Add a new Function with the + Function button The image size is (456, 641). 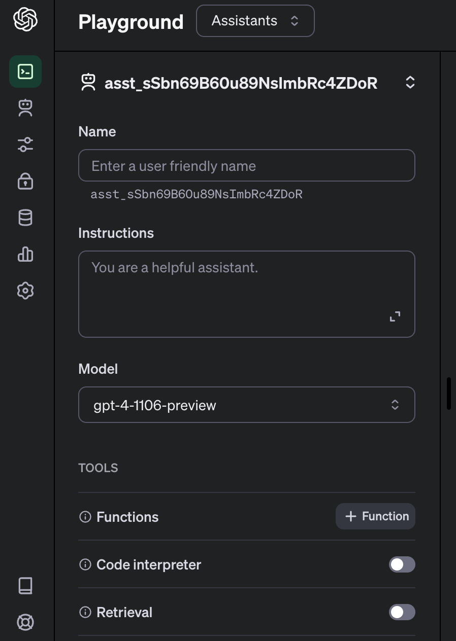pyautogui.click(x=375, y=516)
